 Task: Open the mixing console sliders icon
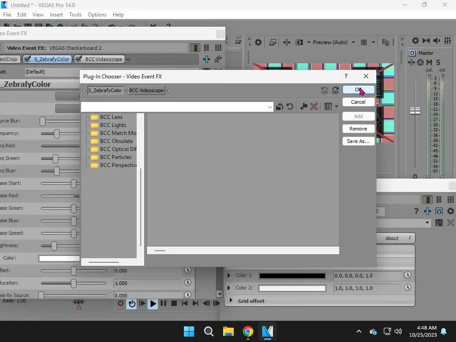[x=448, y=41]
